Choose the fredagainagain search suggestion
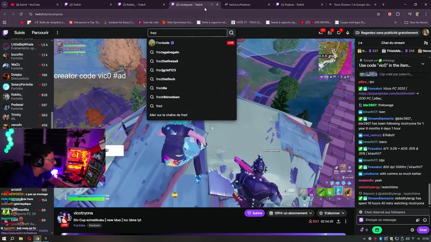 (x=192, y=52)
